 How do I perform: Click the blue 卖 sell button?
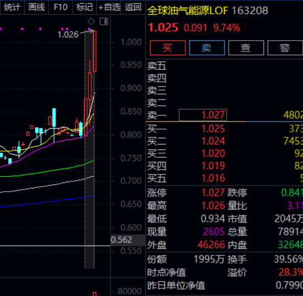coord(207,48)
